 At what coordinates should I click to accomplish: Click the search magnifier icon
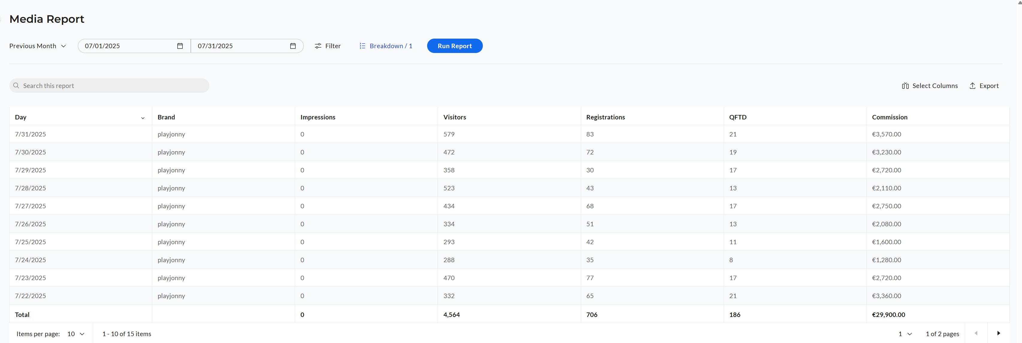[x=16, y=86]
